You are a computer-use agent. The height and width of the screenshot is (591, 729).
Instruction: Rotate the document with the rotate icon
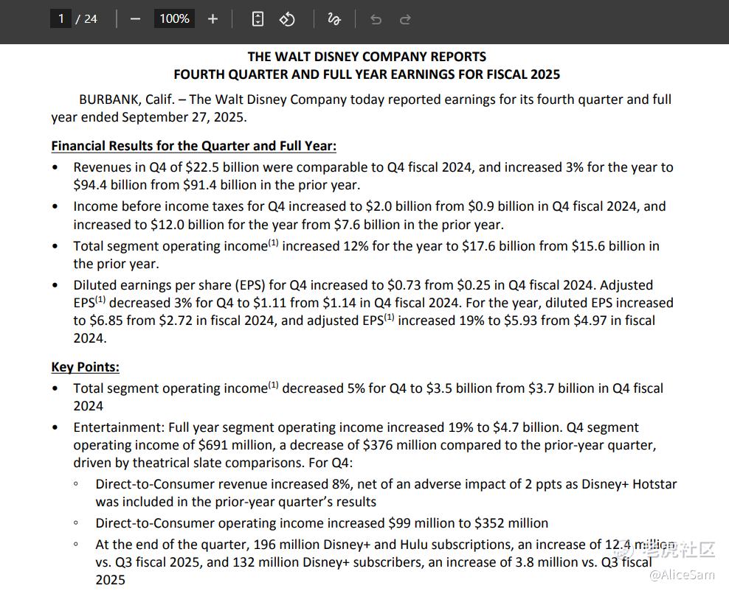(287, 19)
